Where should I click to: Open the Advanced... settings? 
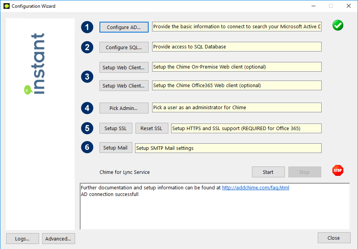(58, 239)
